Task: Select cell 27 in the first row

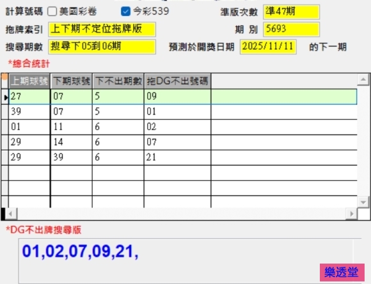Action: (29, 96)
